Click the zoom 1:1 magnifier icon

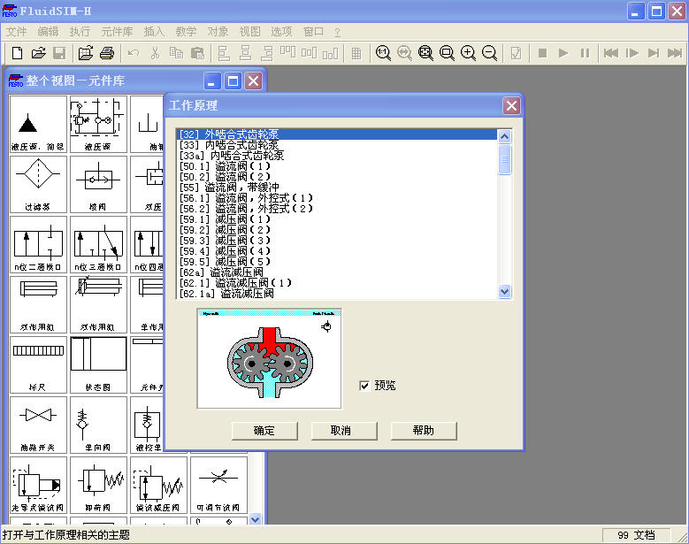pos(383,53)
